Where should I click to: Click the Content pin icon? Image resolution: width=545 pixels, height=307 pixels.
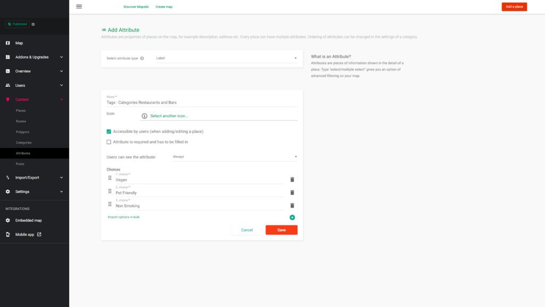(7, 100)
